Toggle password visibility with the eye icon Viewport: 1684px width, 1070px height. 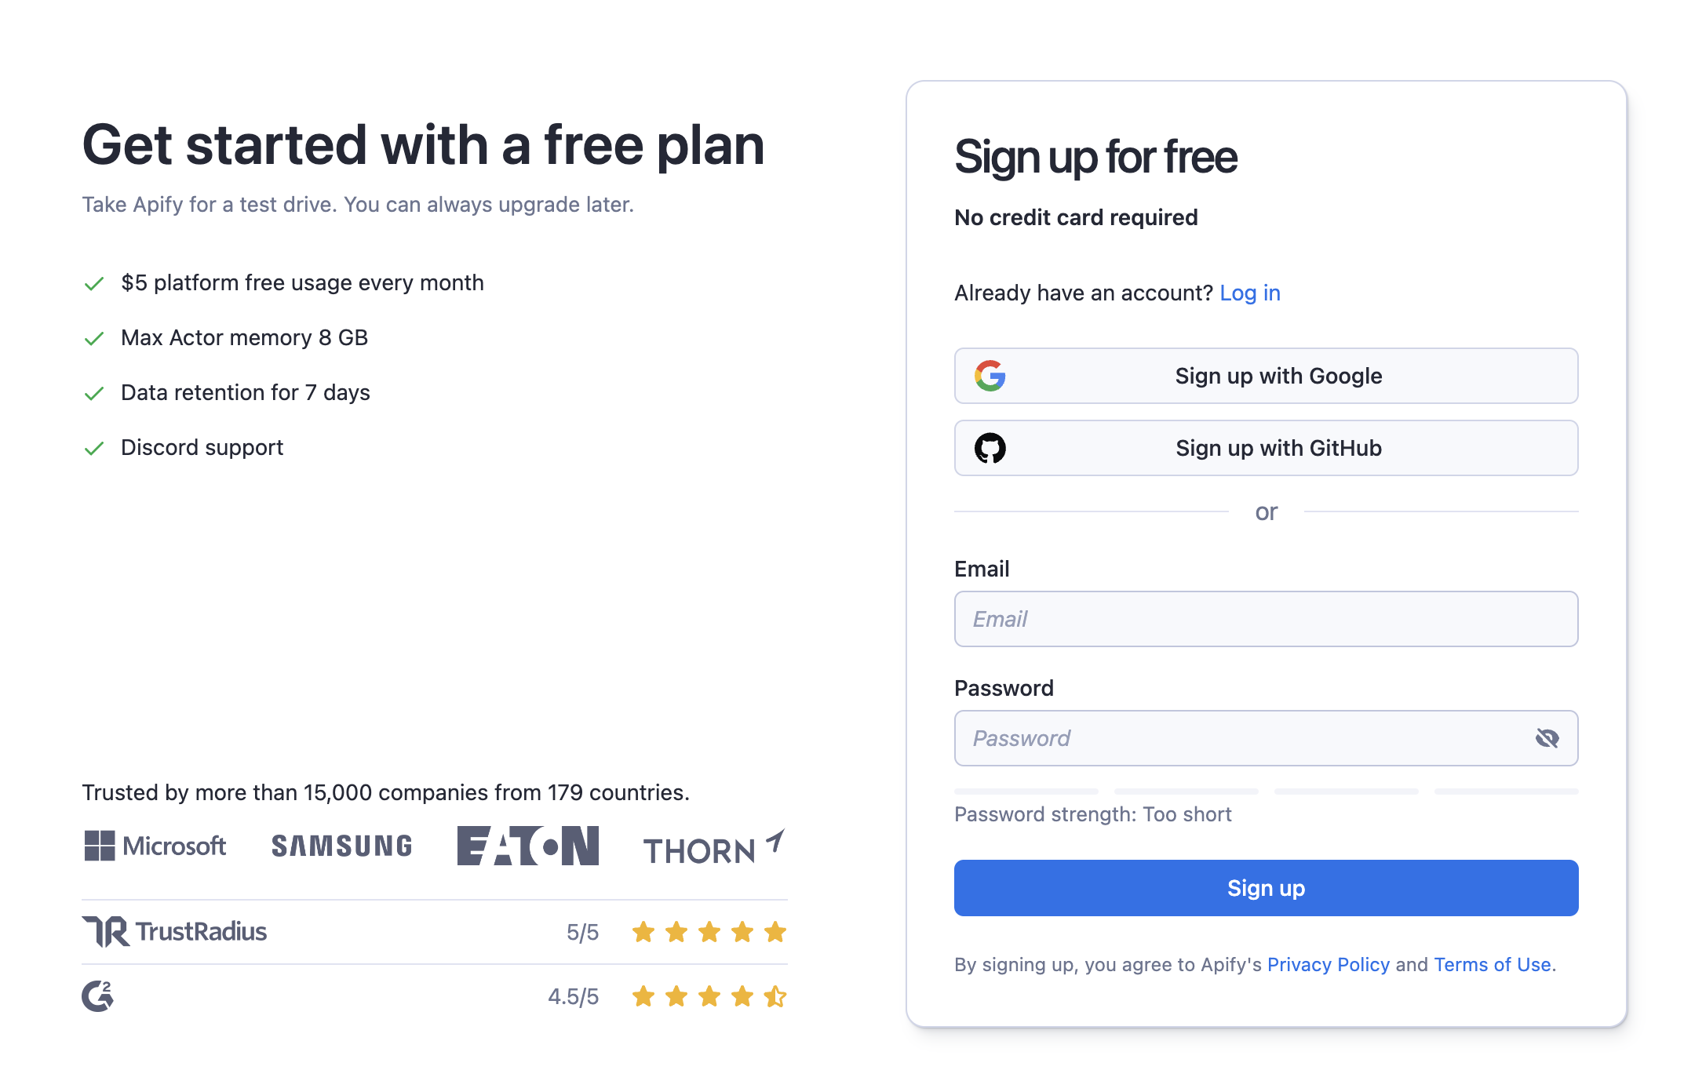click(x=1547, y=737)
